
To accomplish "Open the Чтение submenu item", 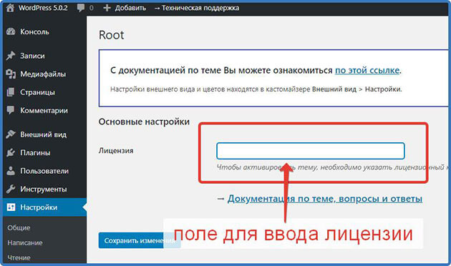I will (x=19, y=257).
